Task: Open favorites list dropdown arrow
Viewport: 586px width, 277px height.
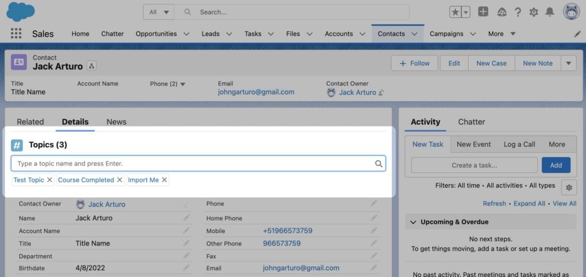Action: coord(466,12)
